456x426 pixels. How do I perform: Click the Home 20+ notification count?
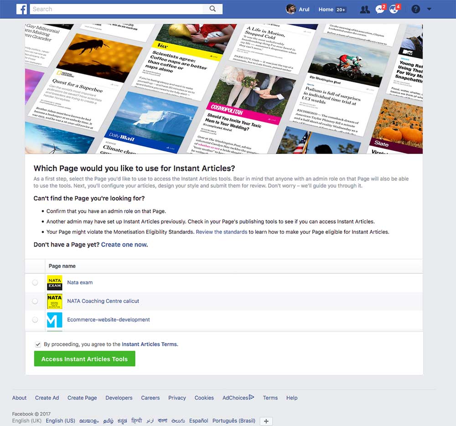tap(341, 10)
